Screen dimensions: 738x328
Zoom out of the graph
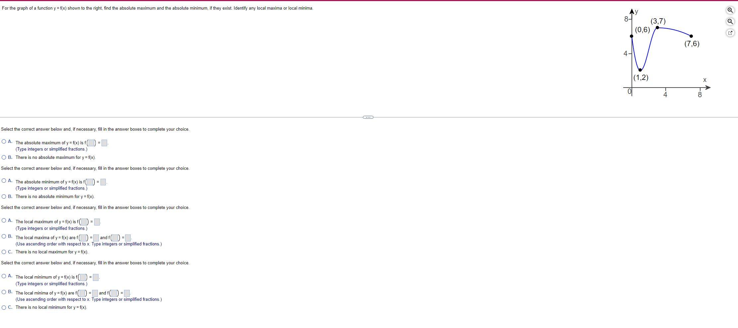(x=730, y=22)
